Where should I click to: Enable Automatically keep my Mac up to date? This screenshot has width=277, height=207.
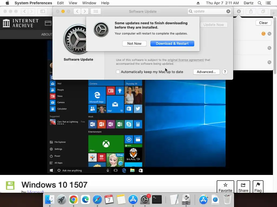pos(118,72)
